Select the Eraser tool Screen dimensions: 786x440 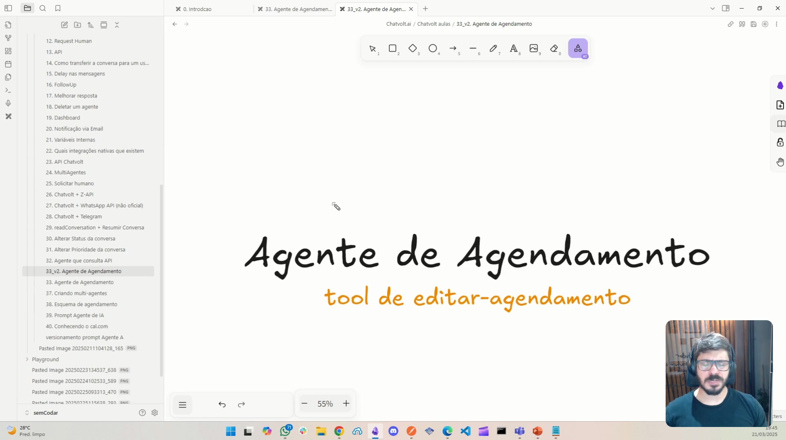pos(554,49)
